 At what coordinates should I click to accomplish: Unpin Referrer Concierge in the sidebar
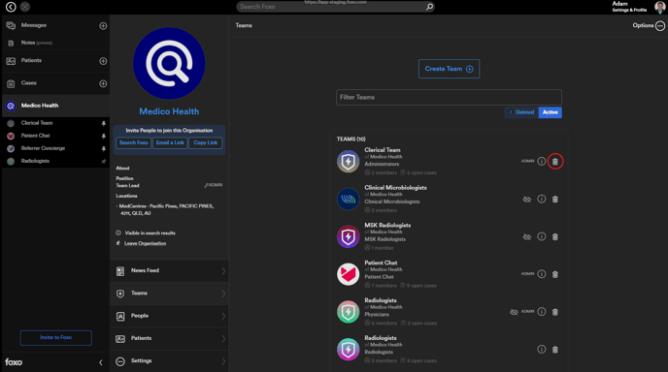pos(103,149)
